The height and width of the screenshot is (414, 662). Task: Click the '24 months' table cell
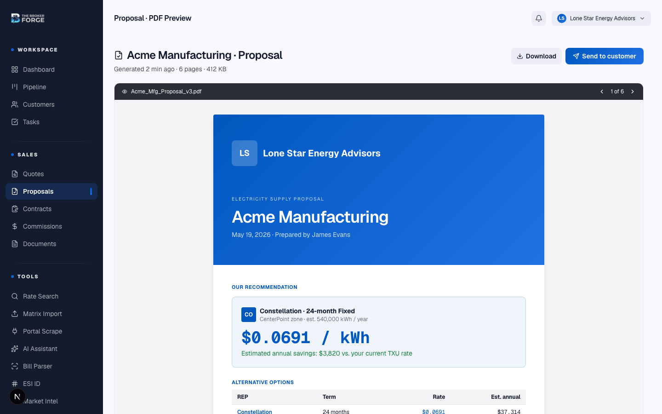click(x=336, y=412)
